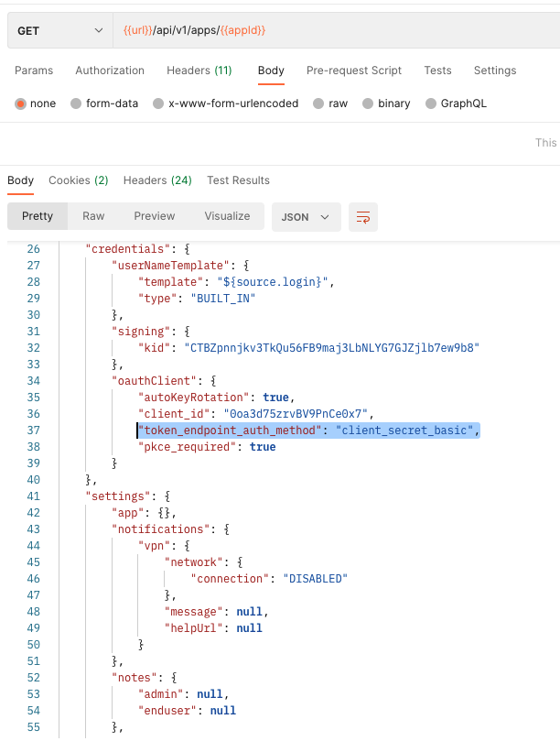Switch response view to Visualize
Image resolution: width=560 pixels, height=741 pixels.
point(227,216)
